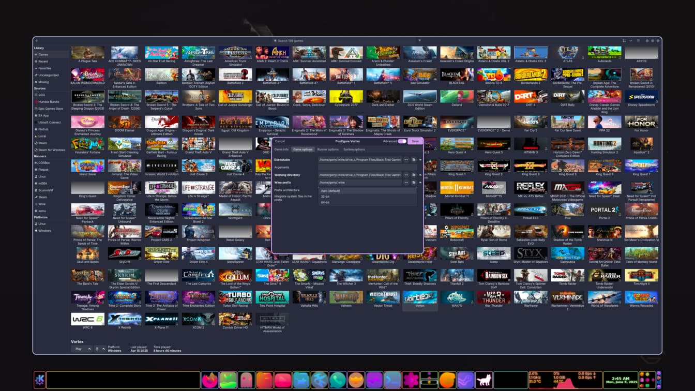Expand the Wine runner options arrow
The width and height of the screenshot is (695, 391).
point(103,349)
